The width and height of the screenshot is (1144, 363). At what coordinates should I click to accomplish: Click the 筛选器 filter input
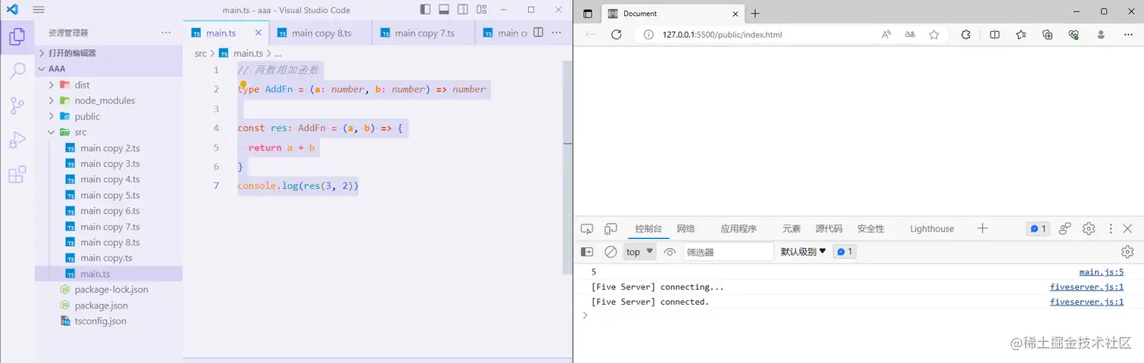729,252
